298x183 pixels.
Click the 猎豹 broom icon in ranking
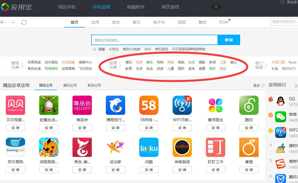tap(281, 148)
